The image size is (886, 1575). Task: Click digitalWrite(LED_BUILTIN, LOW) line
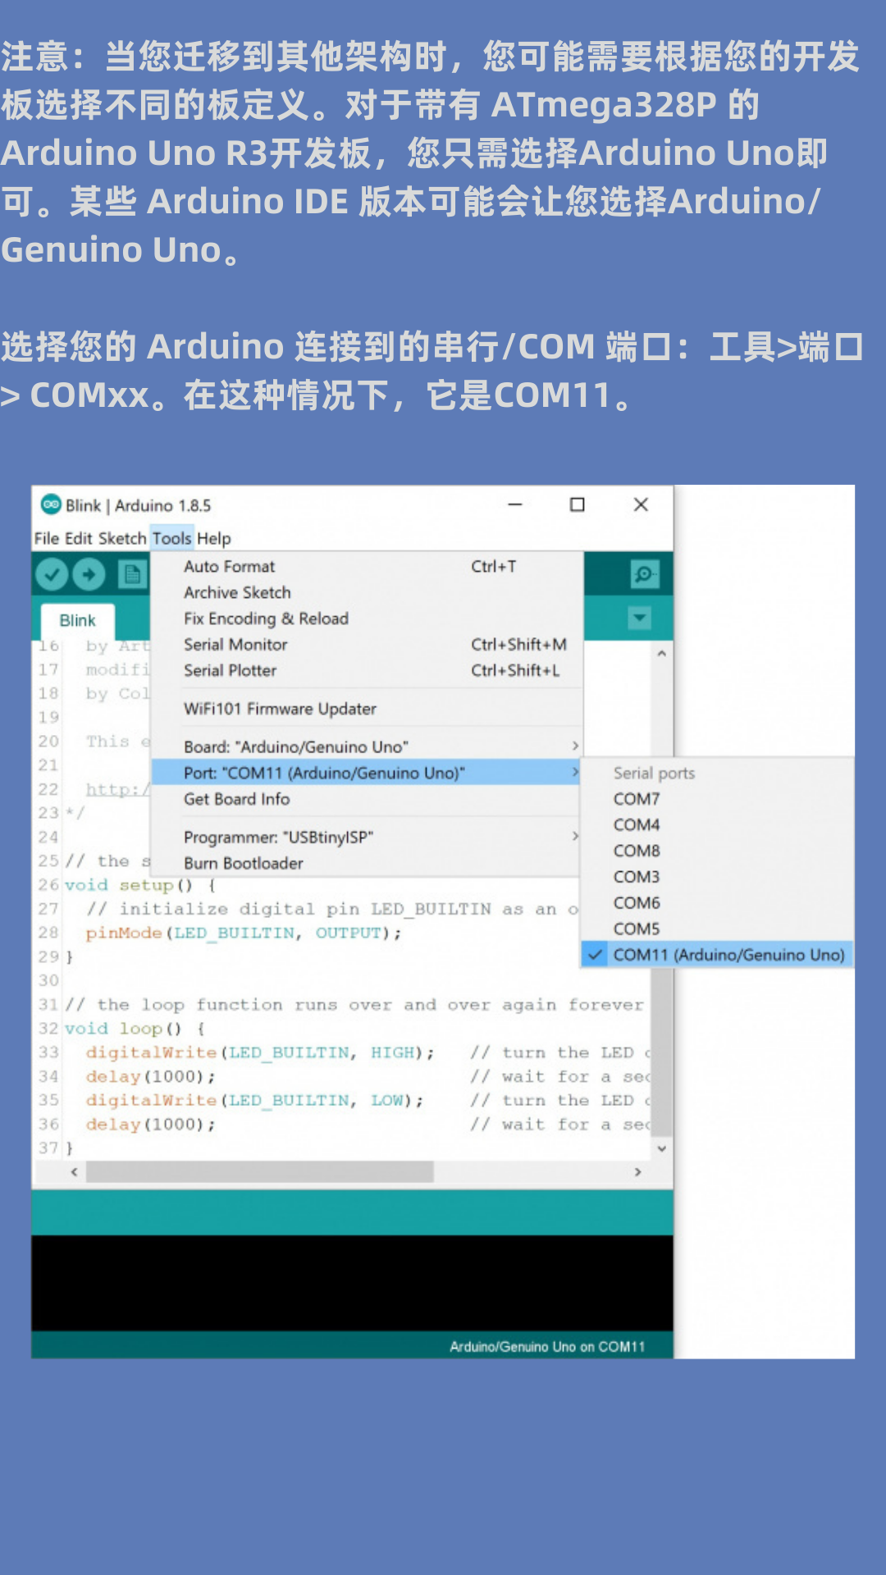click(254, 1100)
